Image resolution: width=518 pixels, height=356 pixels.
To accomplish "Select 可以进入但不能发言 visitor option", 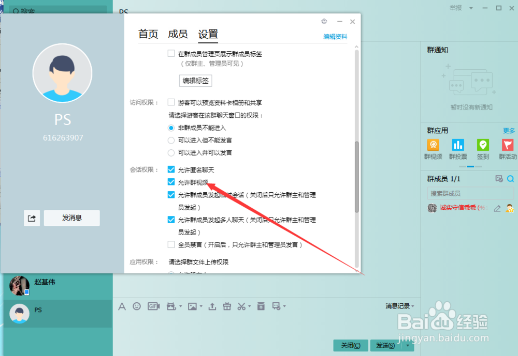I will click(171, 140).
